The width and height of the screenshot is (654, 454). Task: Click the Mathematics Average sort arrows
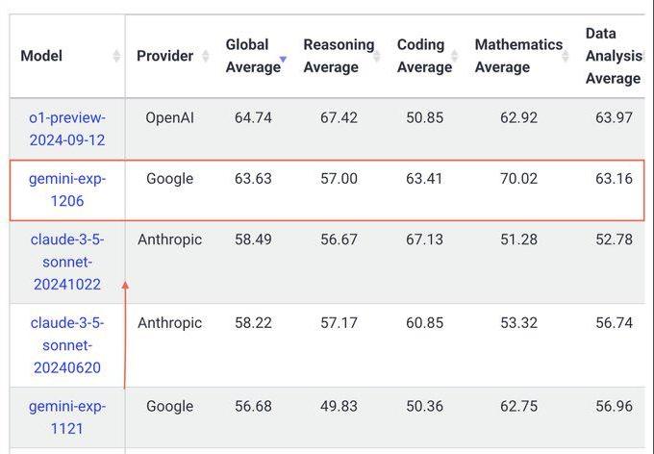tap(566, 56)
